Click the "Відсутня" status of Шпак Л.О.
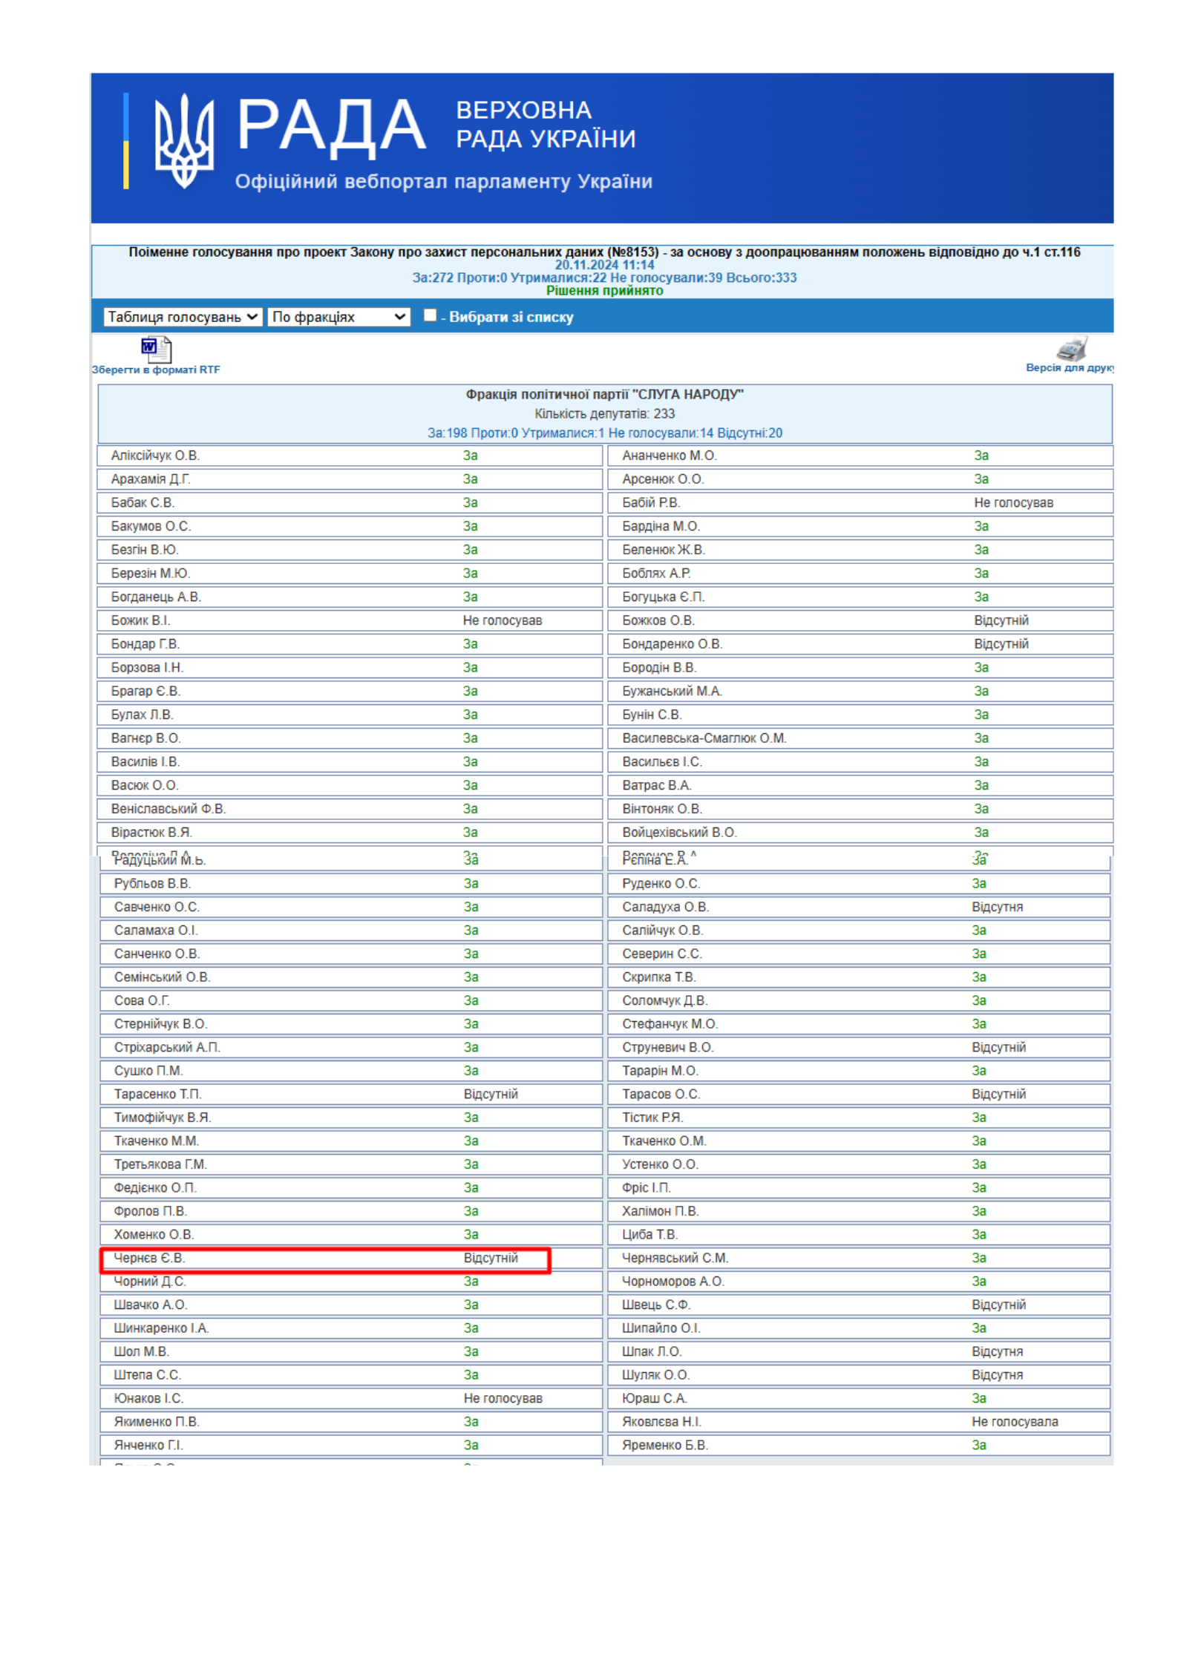 [997, 1351]
